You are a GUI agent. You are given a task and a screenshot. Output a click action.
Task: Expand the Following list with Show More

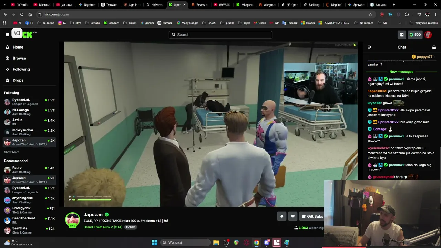12,152
